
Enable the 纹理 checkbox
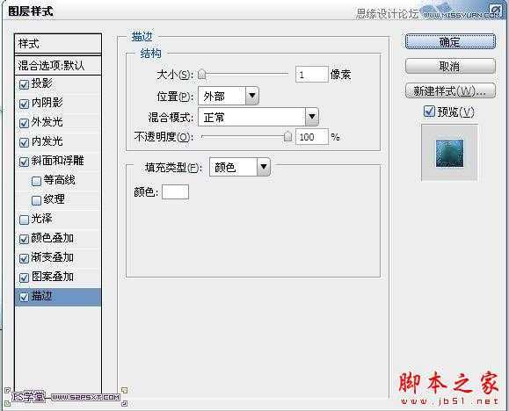(36, 200)
